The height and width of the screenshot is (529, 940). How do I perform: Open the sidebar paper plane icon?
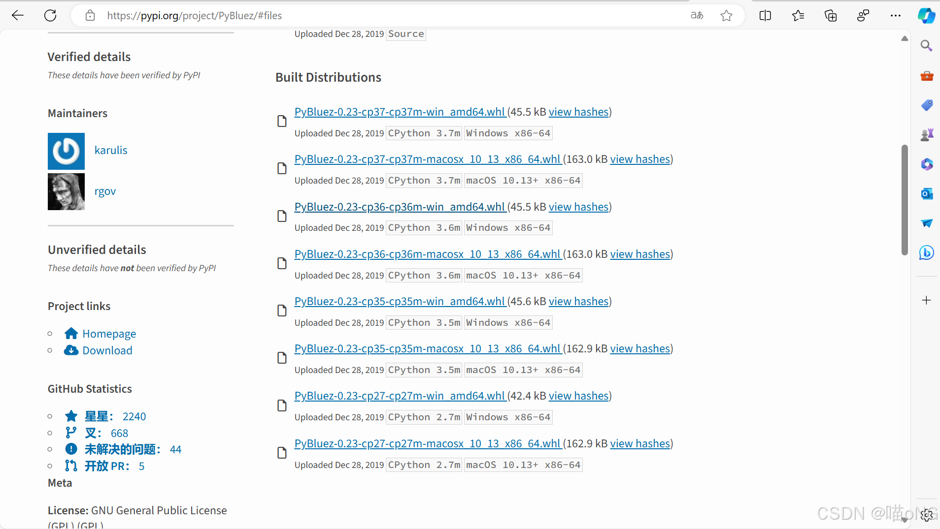pyautogui.click(x=926, y=223)
